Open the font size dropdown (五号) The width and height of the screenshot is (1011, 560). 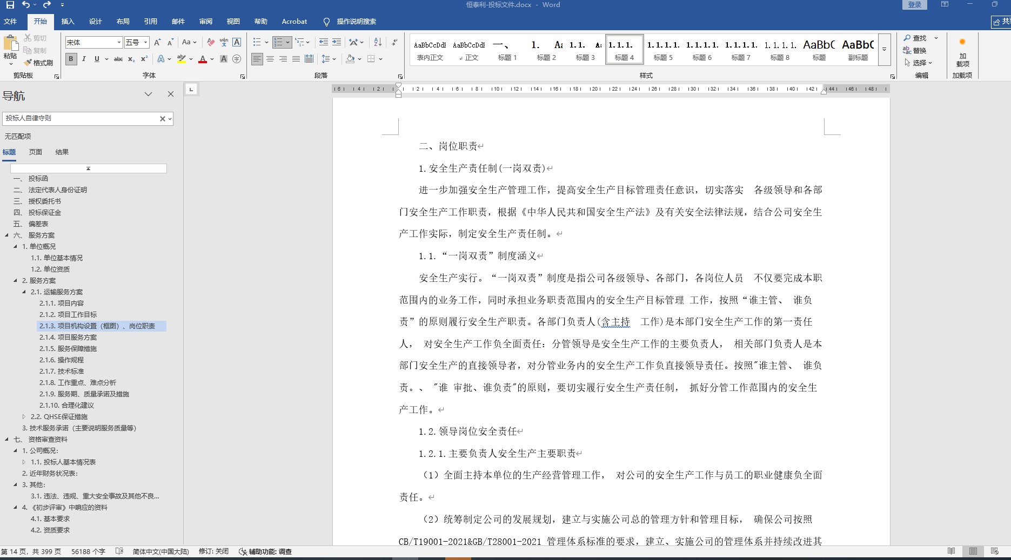coord(145,42)
